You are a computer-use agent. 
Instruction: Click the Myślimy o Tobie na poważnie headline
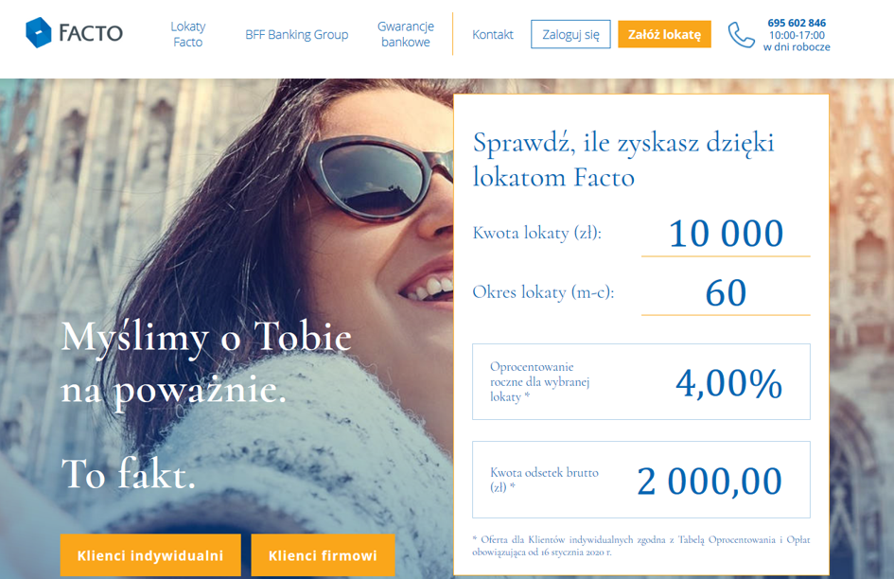tap(206, 362)
